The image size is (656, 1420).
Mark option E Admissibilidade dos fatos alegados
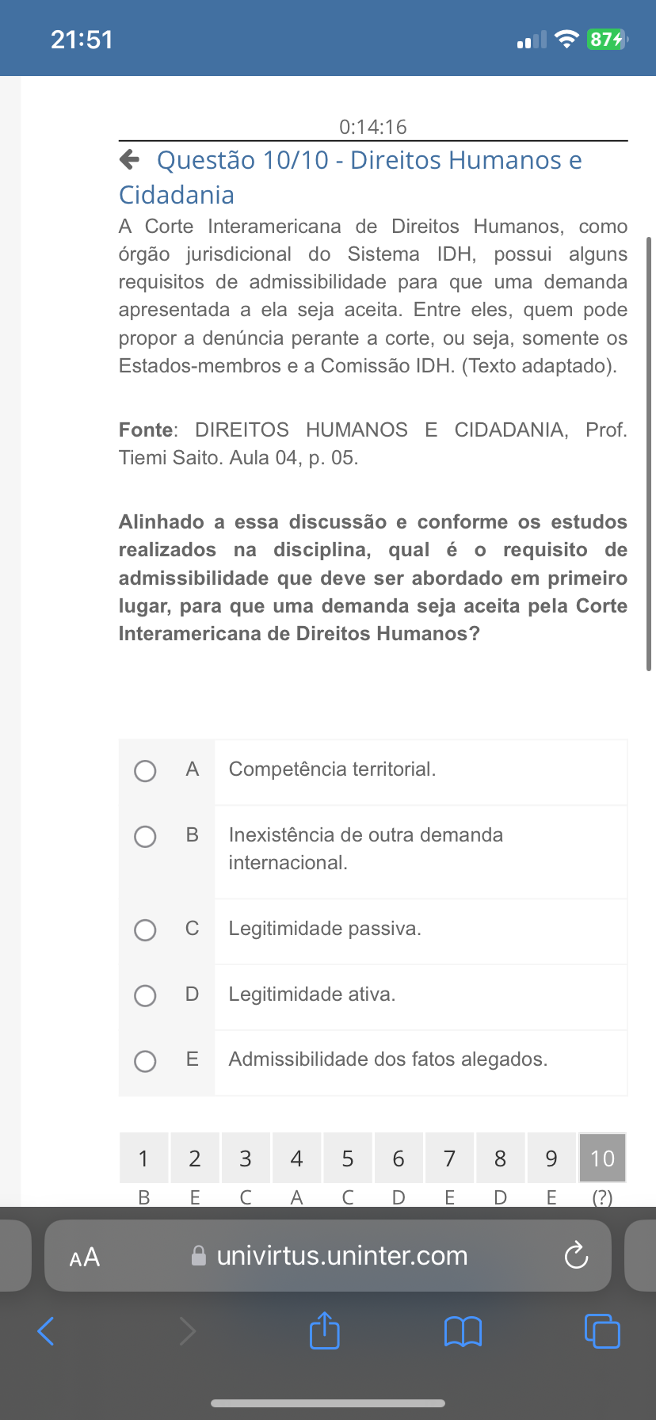[x=145, y=1061]
